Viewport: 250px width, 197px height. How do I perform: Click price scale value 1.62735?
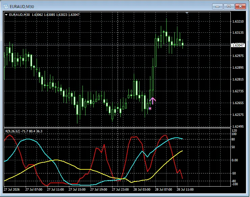point(238,91)
